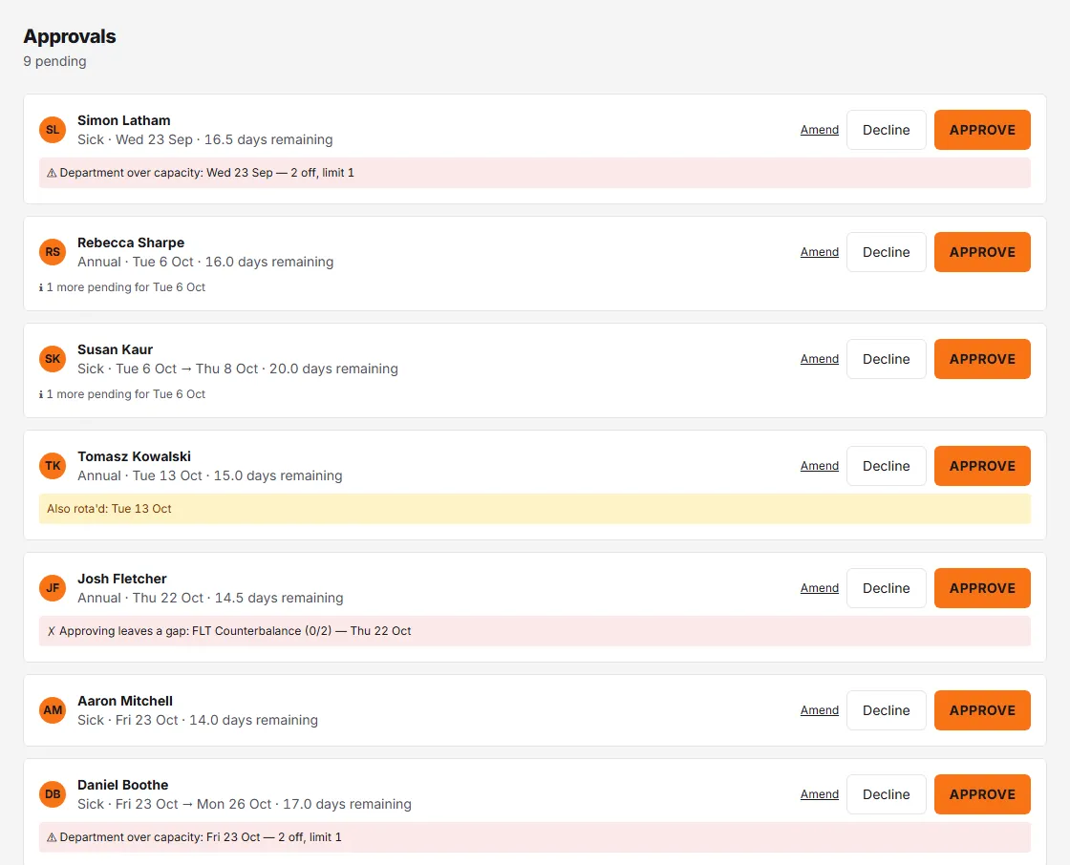Select the name 'Simon Latham'
Viewport: 1070px width, 865px height.
[x=123, y=120]
